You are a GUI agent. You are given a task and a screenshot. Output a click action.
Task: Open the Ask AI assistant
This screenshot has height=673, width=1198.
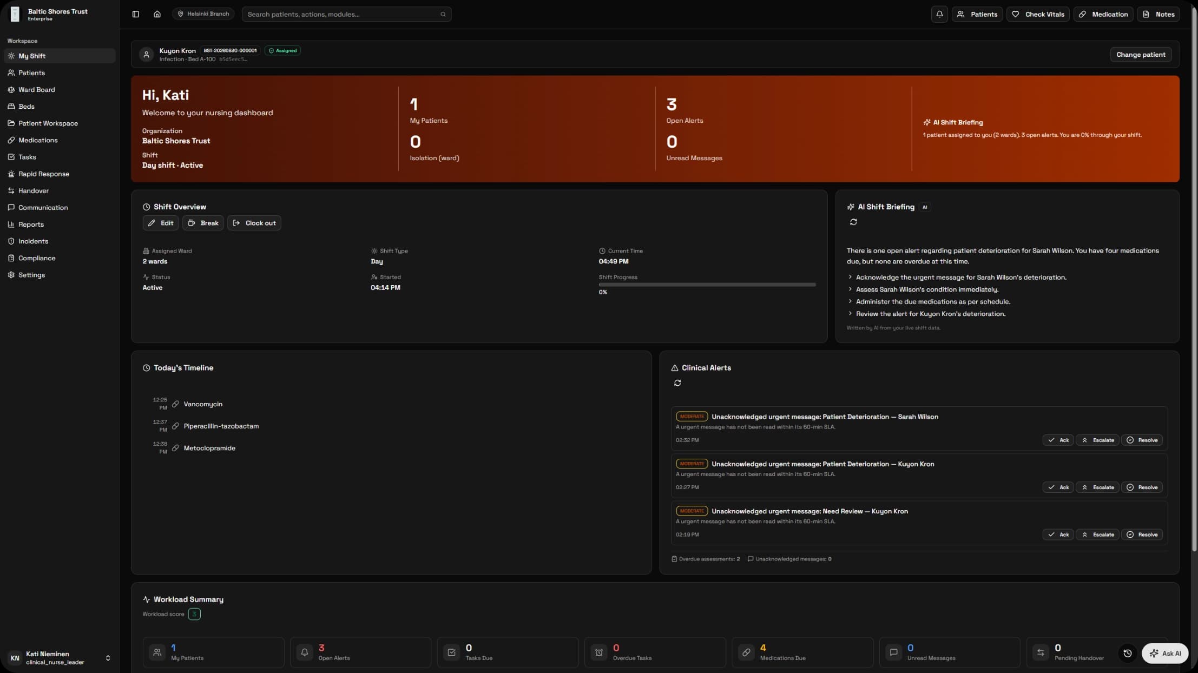pyautogui.click(x=1164, y=653)
